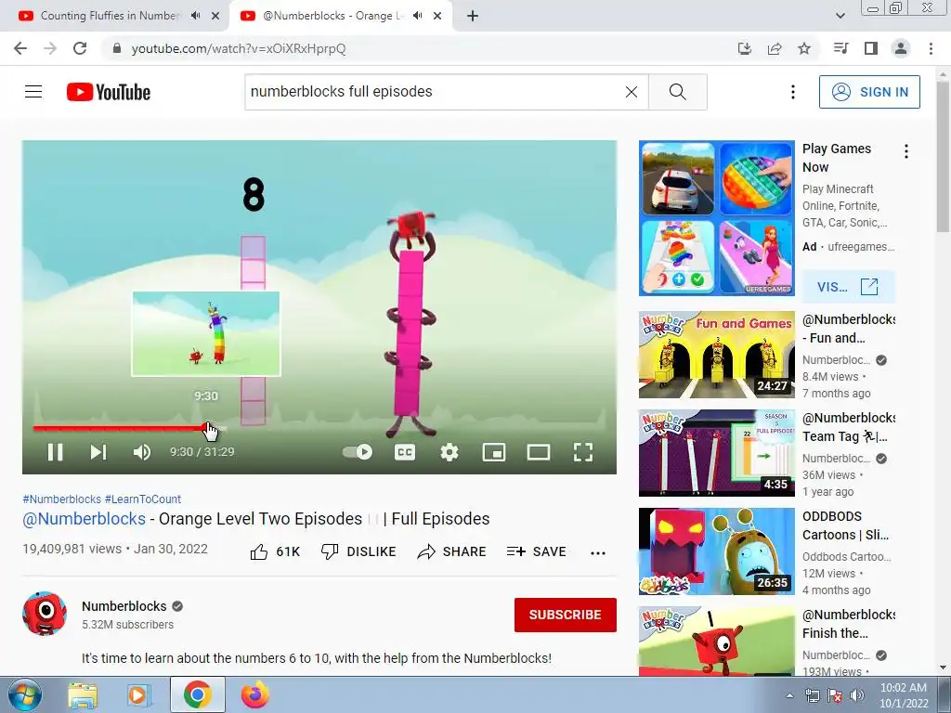Click the address bar URL
The height and width of the screenshot is (713, 951).
[239, 48]
